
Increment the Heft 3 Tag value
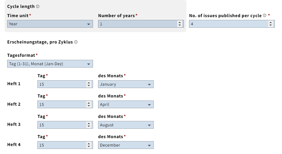click(89, 124)
